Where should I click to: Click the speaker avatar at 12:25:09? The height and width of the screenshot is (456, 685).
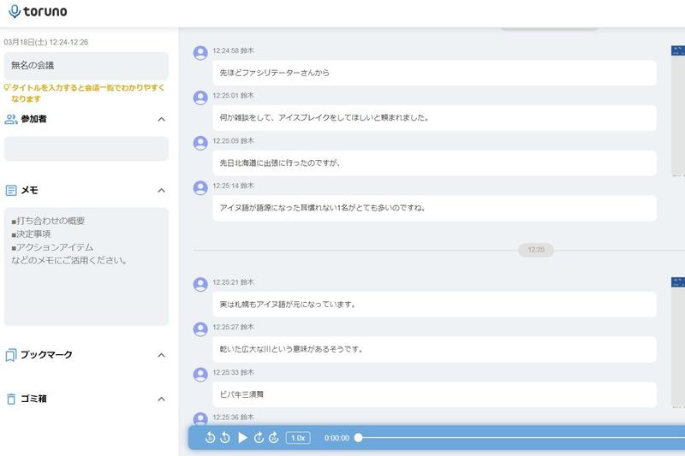pyautogui.click(x=200, y=143)
